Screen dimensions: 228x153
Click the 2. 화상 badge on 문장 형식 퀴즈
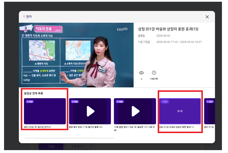point(74,102)
